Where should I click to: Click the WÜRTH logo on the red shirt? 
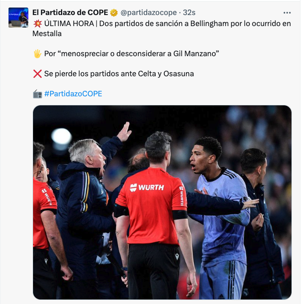pyautogui.click(x=147, y=188)
